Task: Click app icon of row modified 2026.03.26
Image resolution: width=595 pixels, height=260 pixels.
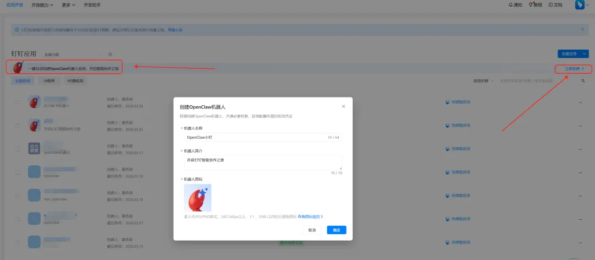Action: pos(34,102)
